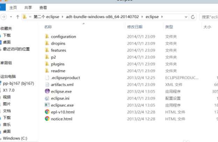This screenshot has height=142, width=218.
Task: Select the plugins folder icon
Action: (x=47, y=64)
